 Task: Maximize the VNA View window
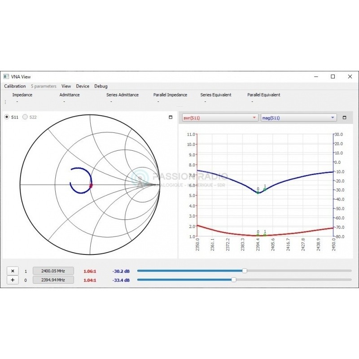point(333,76)
